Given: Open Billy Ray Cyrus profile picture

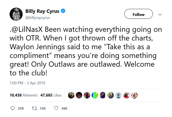Looking at the screenshot, I should point(16,14).
